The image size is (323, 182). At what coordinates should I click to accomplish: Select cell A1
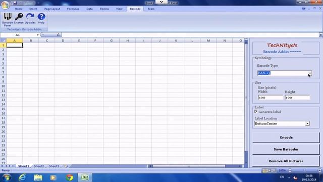click(x=15, y=45)
